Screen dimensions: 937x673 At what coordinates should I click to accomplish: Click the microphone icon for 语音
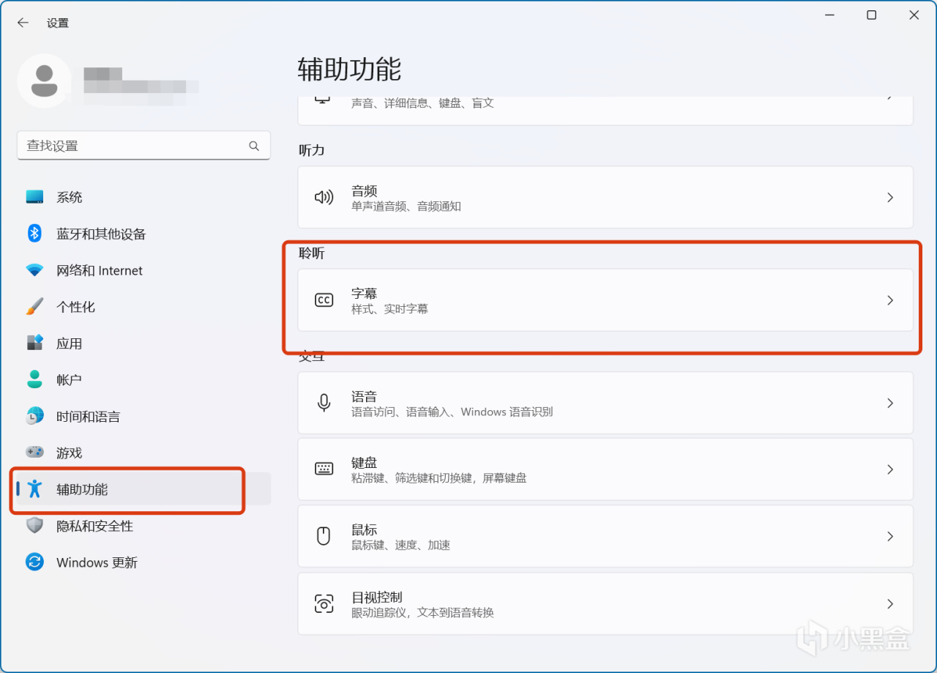click(324, 403)
